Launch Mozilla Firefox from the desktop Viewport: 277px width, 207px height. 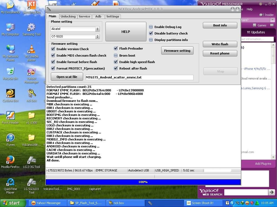[x=10, y=161]
